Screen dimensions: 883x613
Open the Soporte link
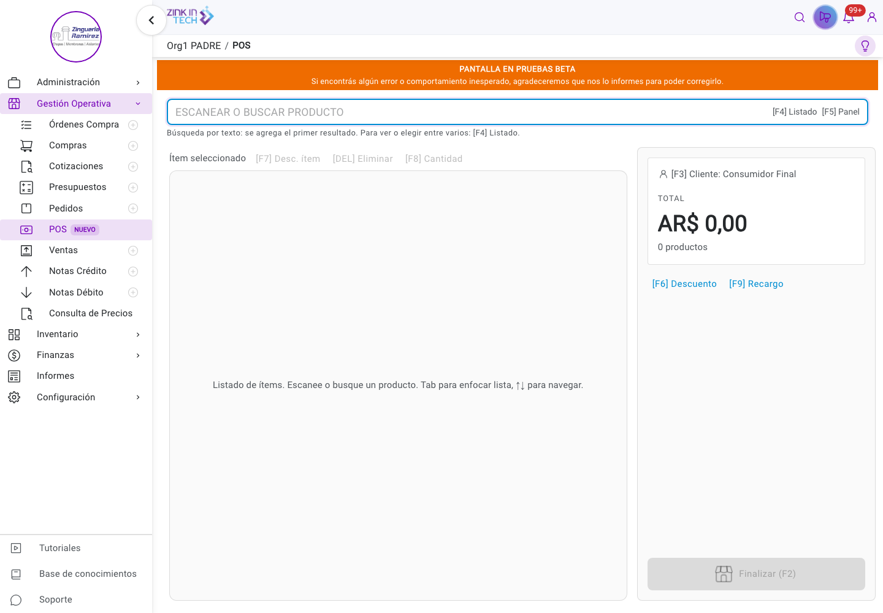[56, 600]
